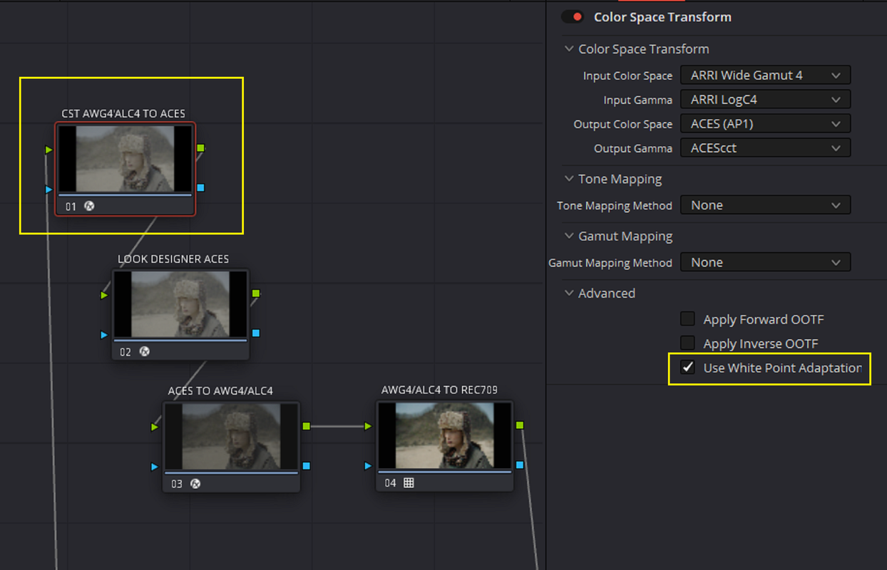Click the green RGB output of node 04
This screenshot has width=887, height=570.
[x=520, y=425]
